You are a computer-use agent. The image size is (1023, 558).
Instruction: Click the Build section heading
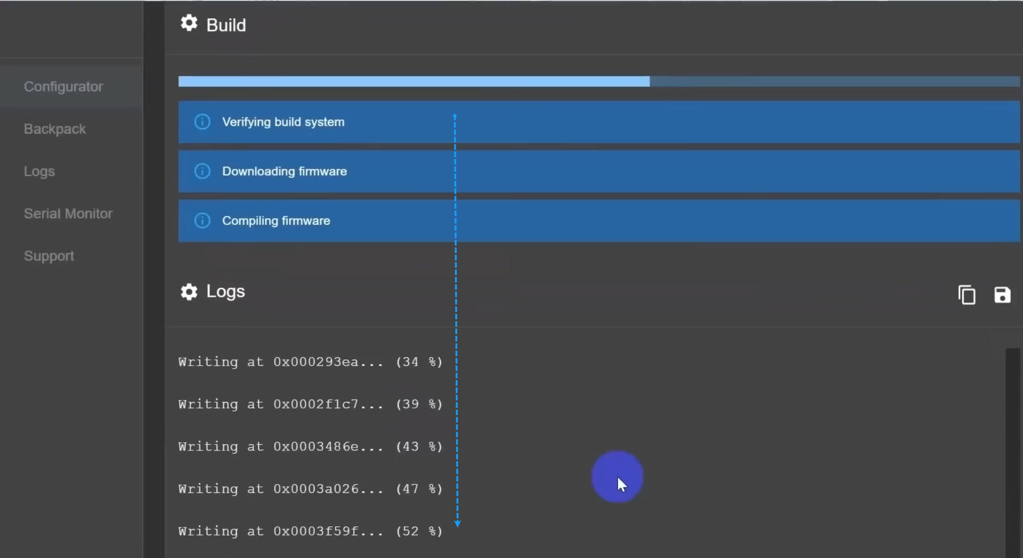pos(226,25)
